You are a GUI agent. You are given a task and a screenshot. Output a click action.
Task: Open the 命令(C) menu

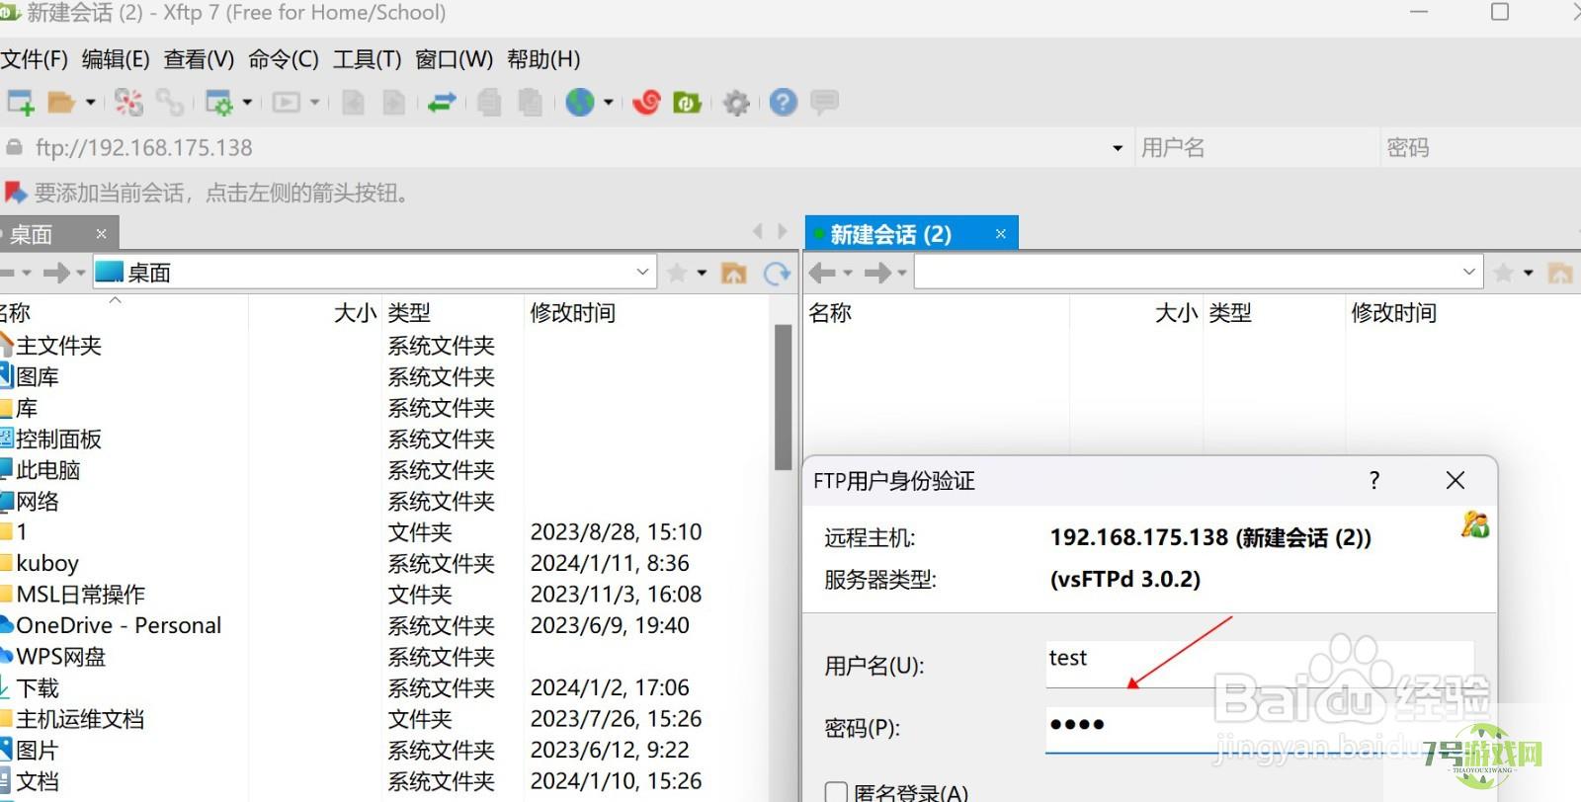point(284,59)
